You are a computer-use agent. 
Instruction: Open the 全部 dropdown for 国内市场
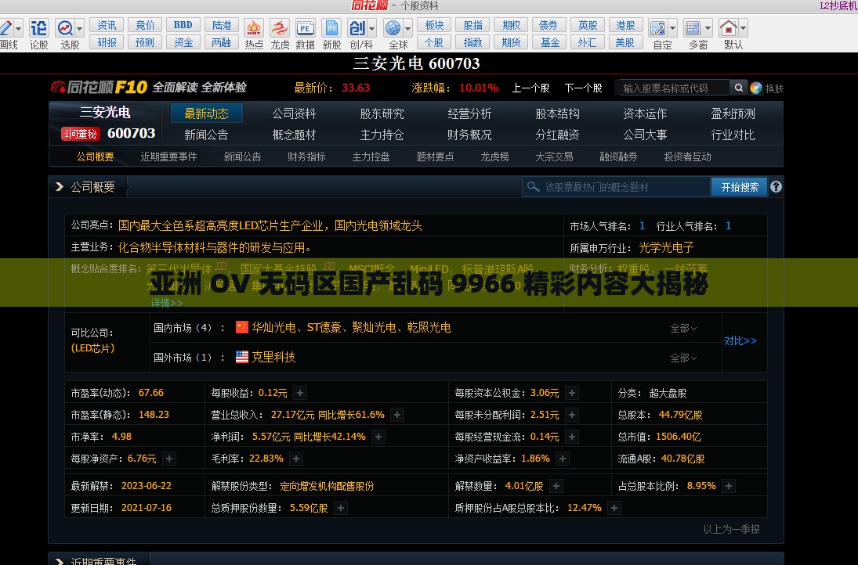point(685,328)
